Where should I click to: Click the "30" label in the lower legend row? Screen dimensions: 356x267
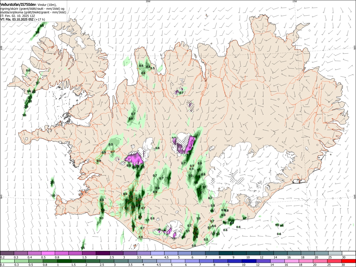(343, 265)
